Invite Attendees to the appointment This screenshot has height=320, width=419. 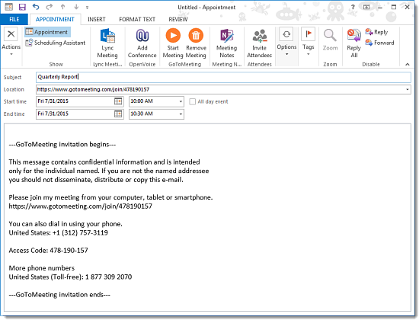(259, 43)
